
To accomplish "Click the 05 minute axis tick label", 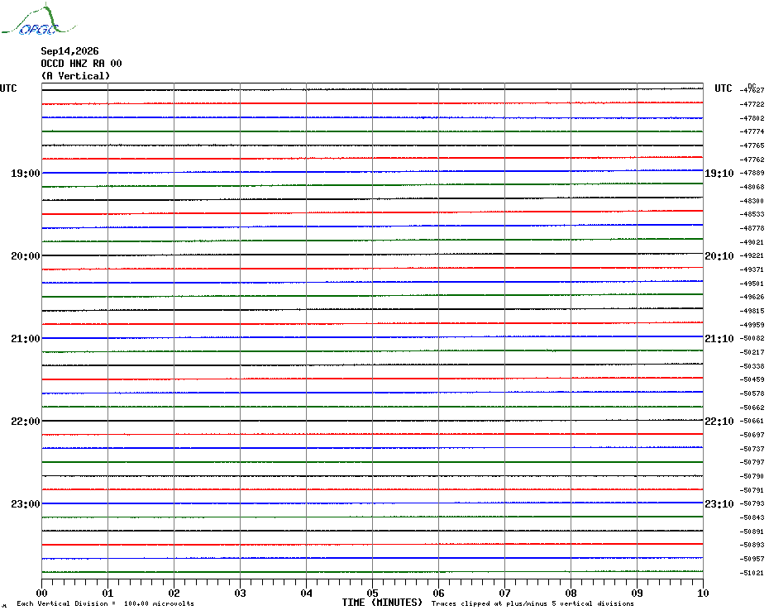I will pyautogui.click(x=372, y=593).
